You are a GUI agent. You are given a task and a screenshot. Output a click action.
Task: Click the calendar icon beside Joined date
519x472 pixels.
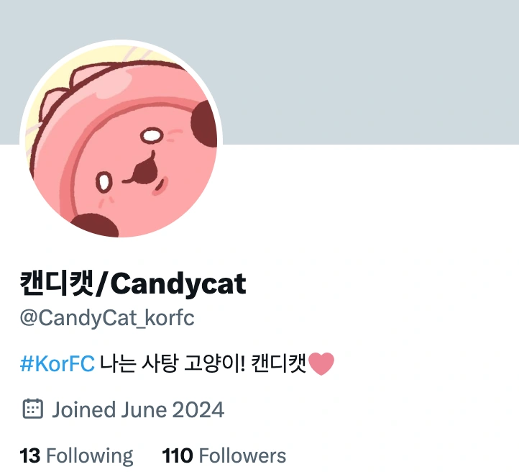pyautogui.click(x=33, y=409)
